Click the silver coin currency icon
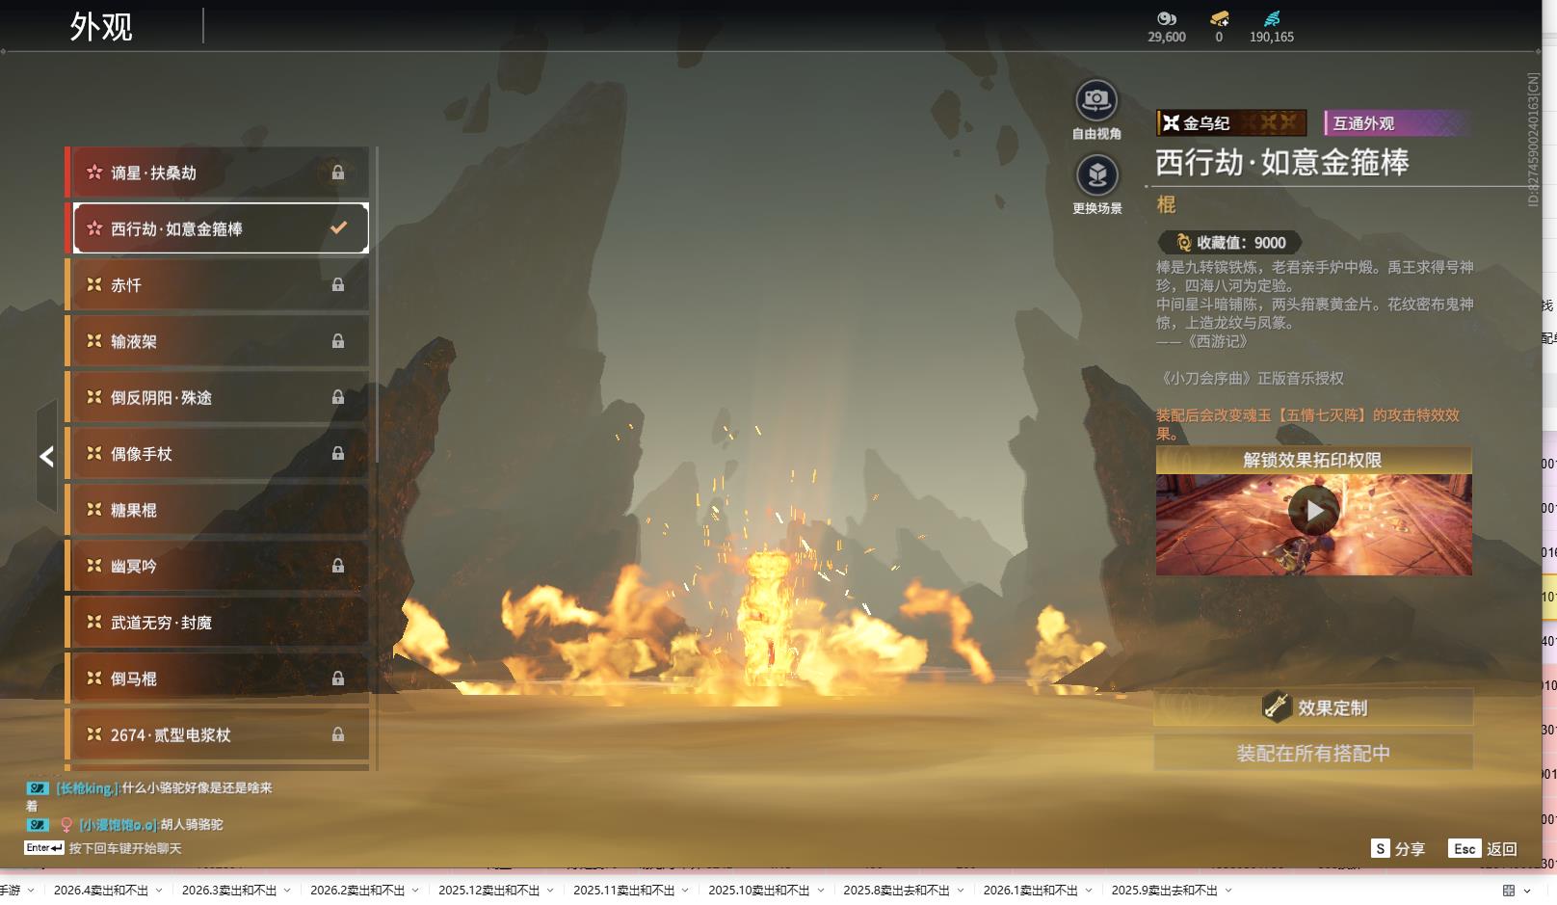The height and width of the screenshot is (905, 1557). click(1166, 18)
